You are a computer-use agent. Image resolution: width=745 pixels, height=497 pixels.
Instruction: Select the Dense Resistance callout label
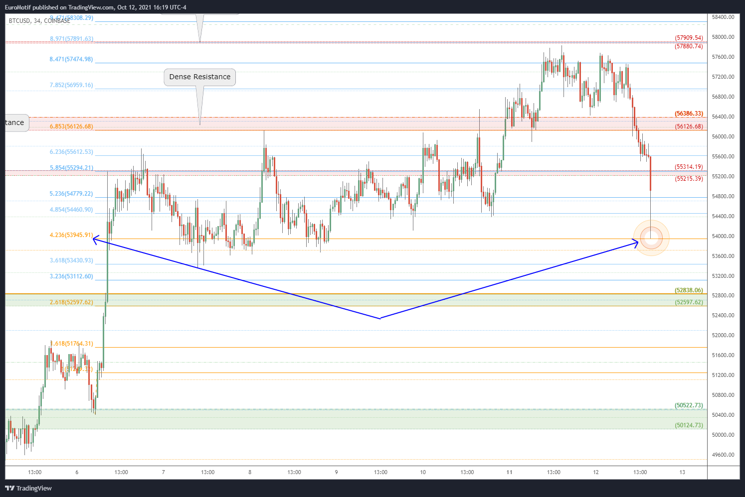(x=199, y=77)
